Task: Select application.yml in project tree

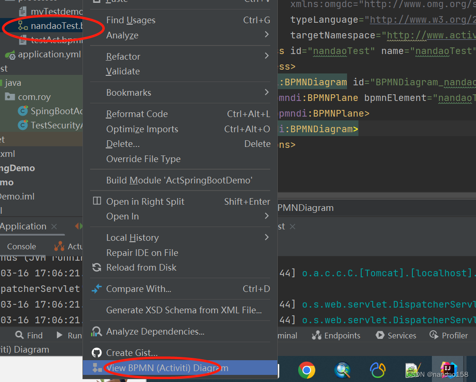Action: pos(49,55)
